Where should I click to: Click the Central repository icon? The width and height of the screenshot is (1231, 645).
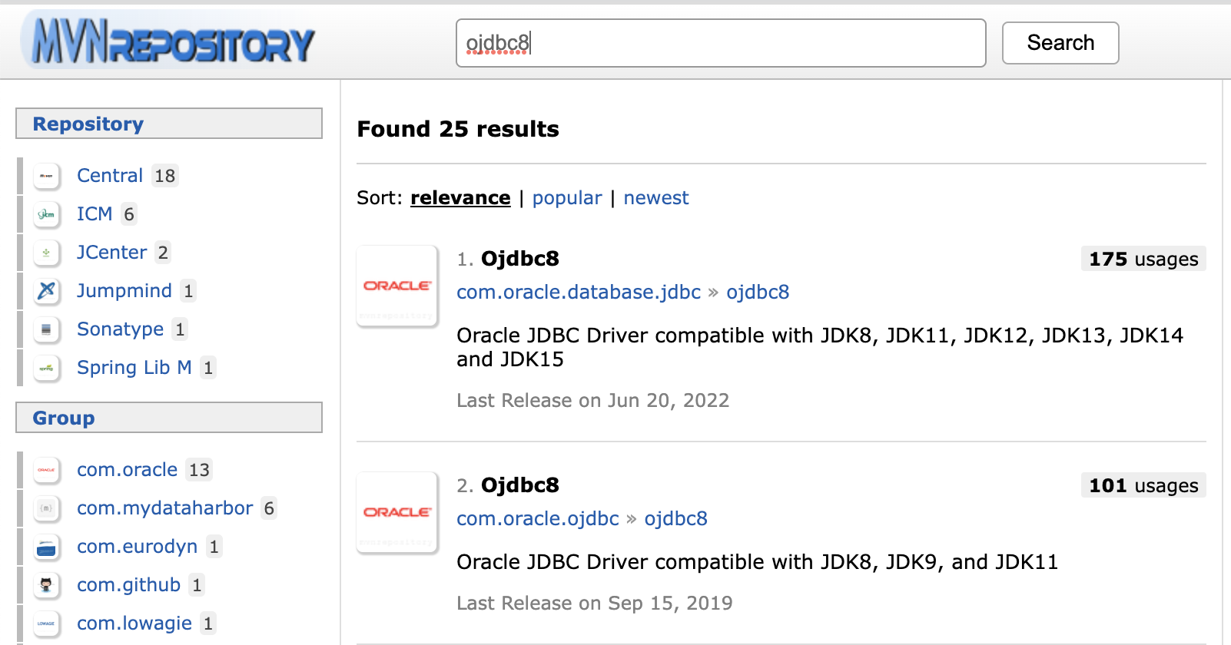46,176
